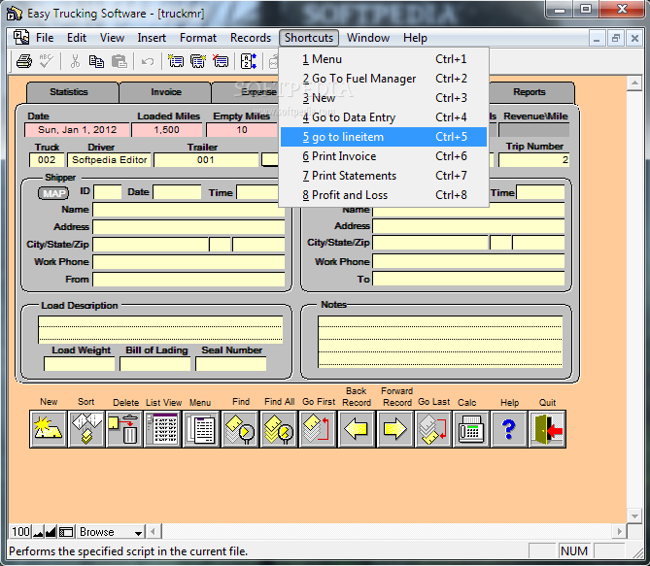Click the Notes text area
The image size is (650, 566).
[440, 342]
